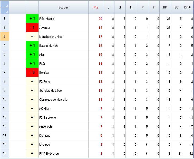Viewport: 194px width, 159px height.
Task: Click PSV Eindhoven's equals rank indicator
Action: (x=32, y=153)
